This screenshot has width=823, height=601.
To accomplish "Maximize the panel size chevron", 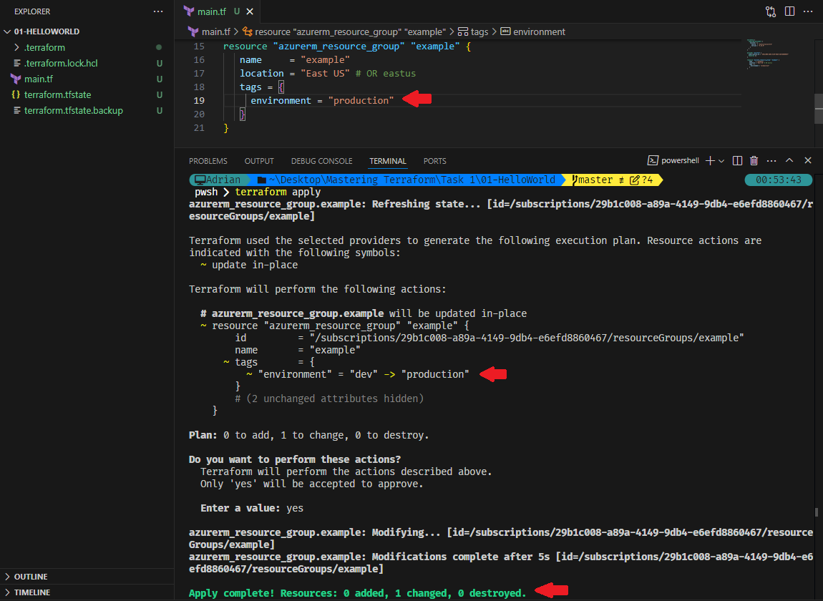I will point(789,160).
